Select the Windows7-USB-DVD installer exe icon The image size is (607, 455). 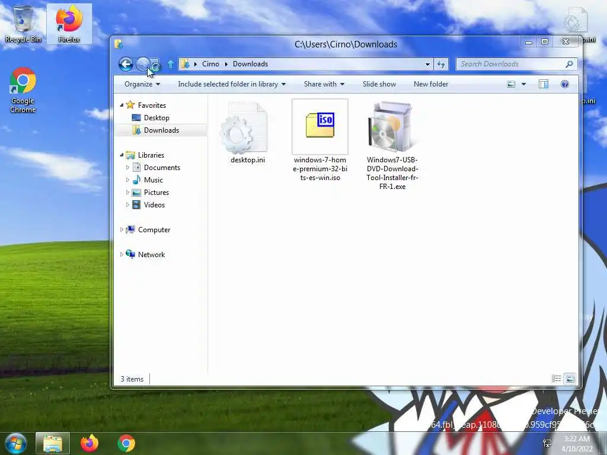[x=391, y=127]
